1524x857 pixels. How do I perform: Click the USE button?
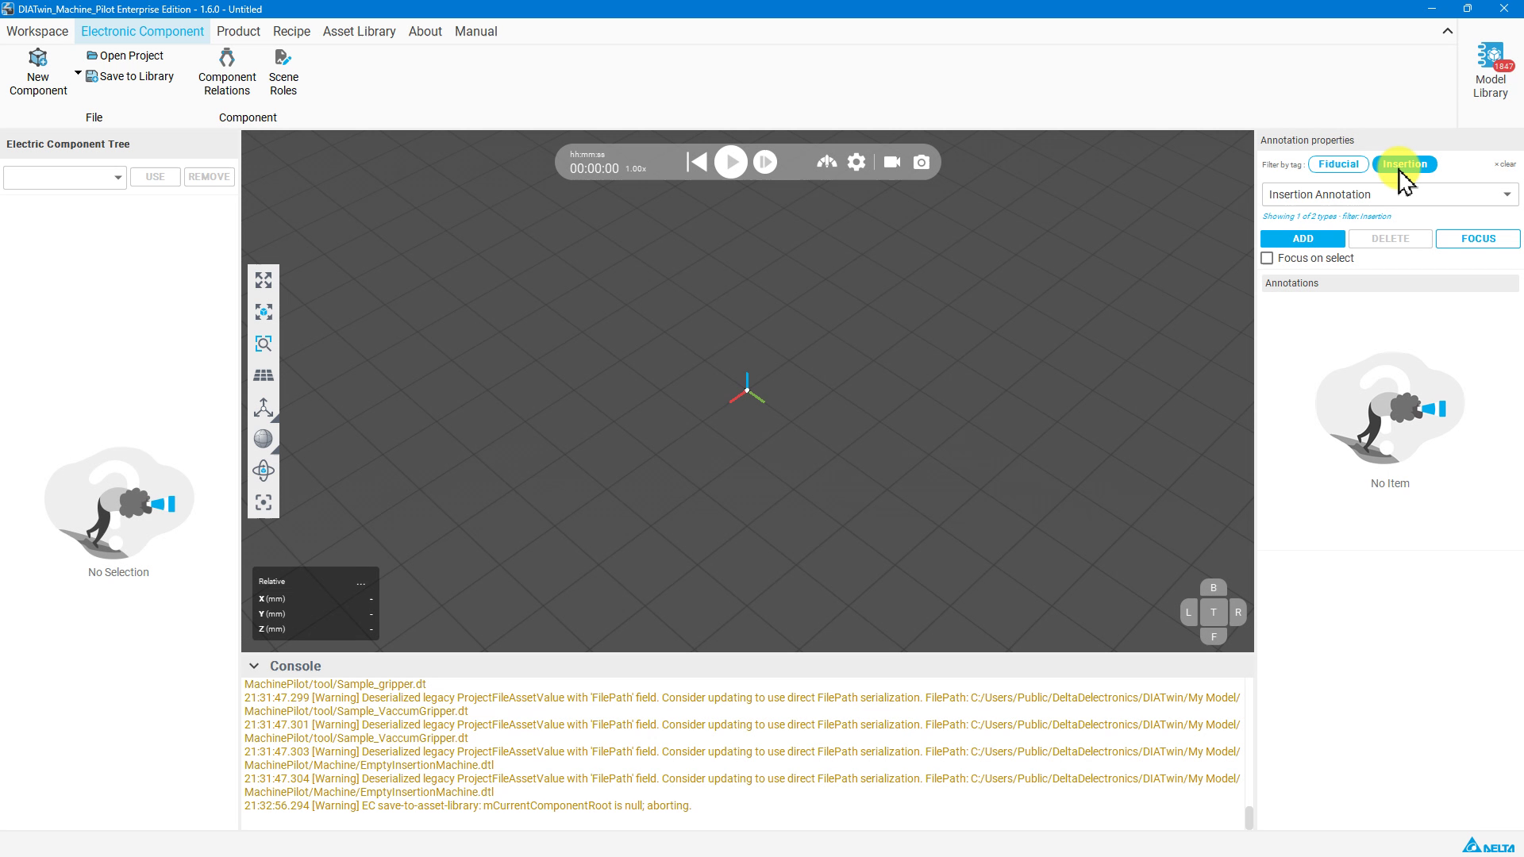click(155, 177)
